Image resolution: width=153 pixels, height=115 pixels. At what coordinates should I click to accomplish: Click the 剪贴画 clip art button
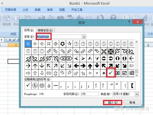pyautogui.click(x=7, y=20)
